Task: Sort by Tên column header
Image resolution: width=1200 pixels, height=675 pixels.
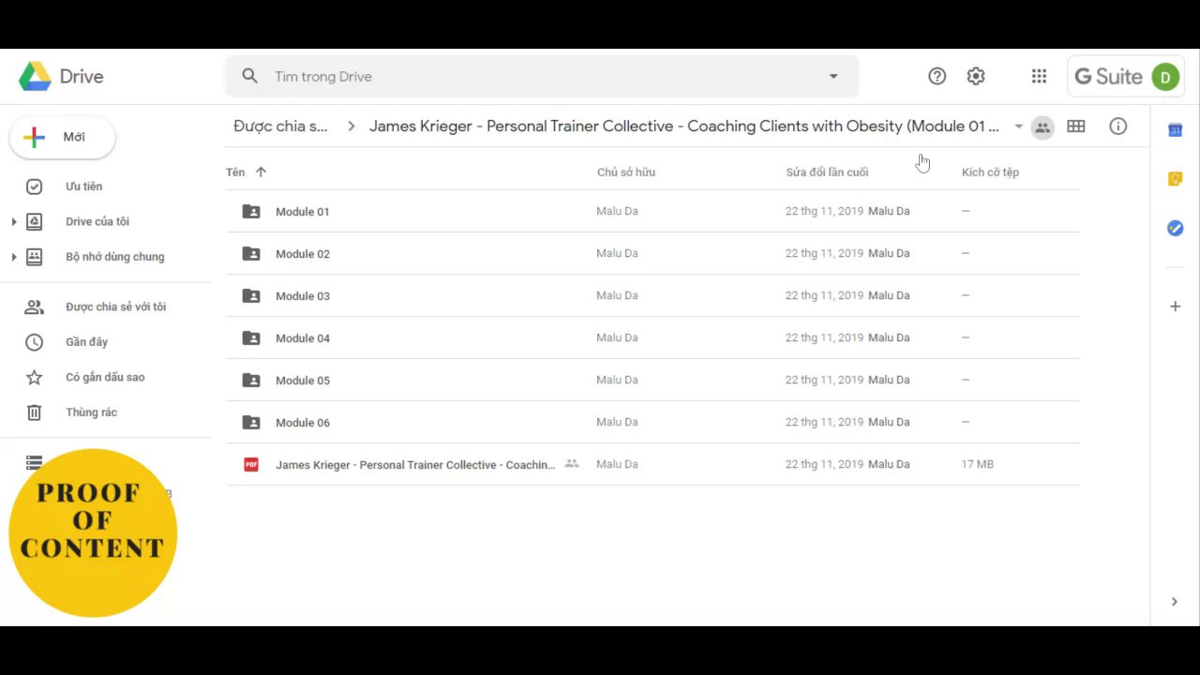Action: click(235, 172)
